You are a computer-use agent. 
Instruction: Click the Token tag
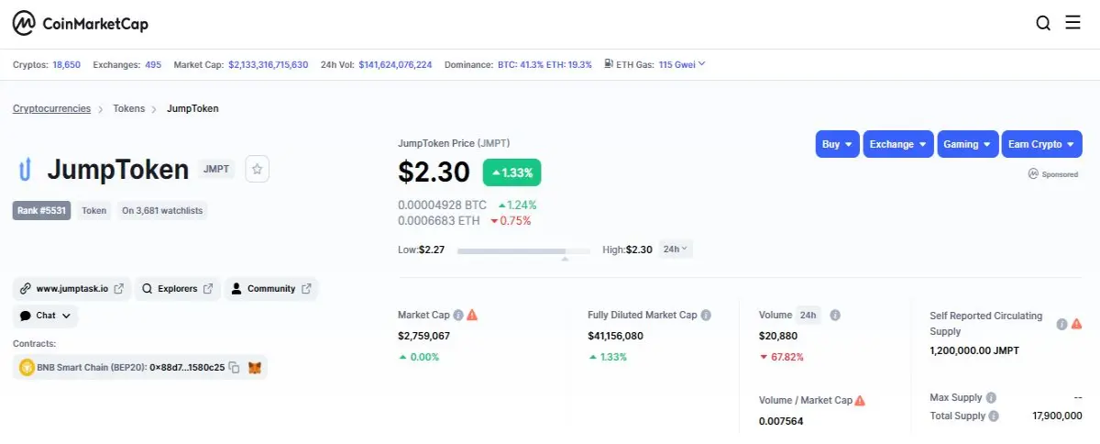coord(94,210)
